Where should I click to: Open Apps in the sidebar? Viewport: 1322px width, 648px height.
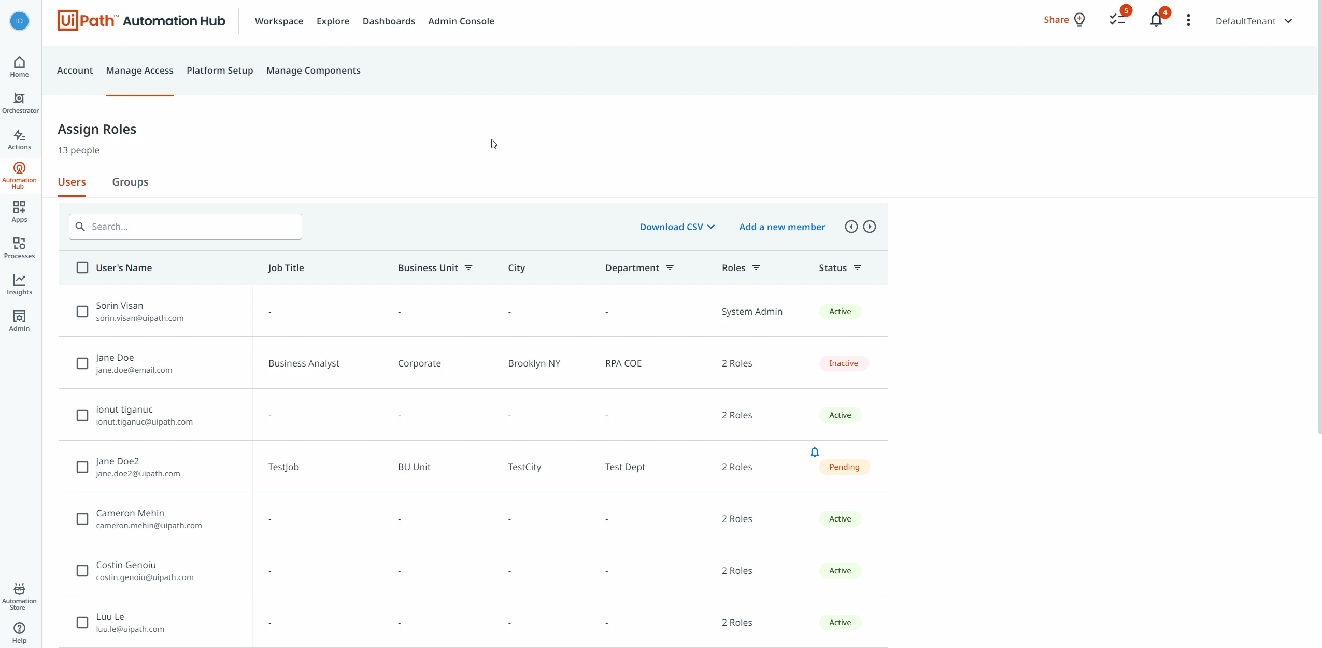(19, 212)
